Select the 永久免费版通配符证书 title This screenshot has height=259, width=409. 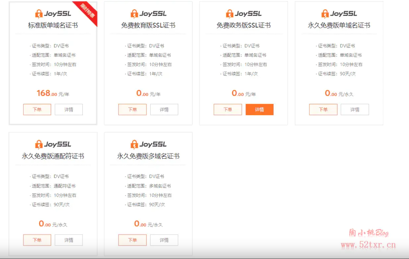coord(53,156)
